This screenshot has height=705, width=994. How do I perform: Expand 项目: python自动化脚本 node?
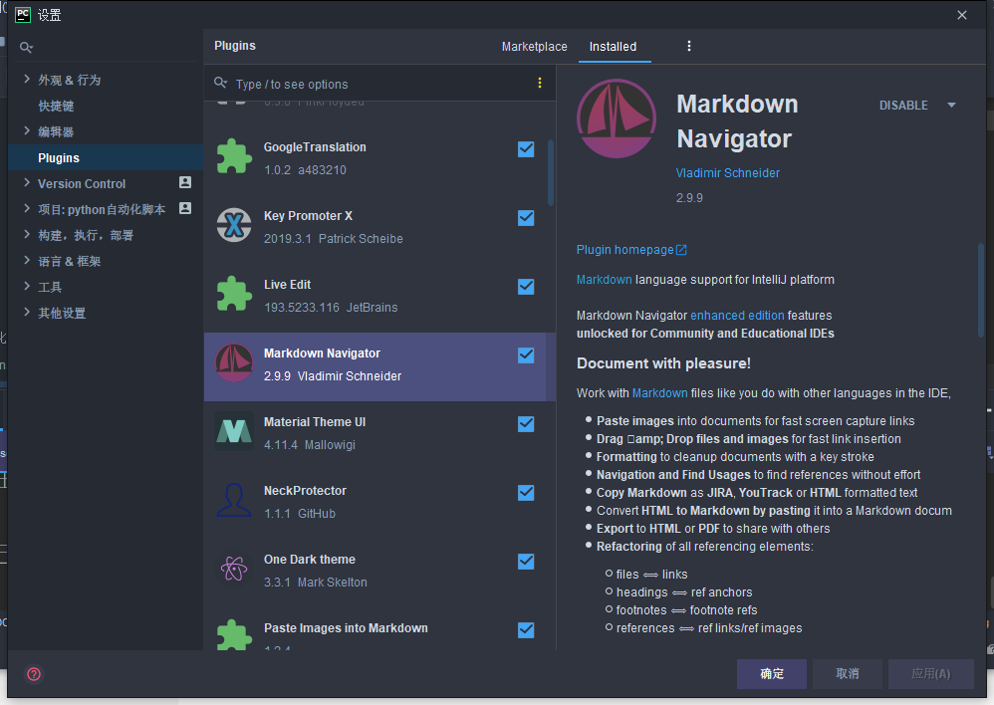click(x=27, y=208)
